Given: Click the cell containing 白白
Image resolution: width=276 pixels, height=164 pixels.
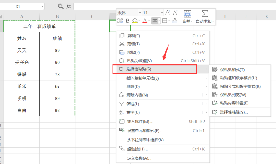Looking at the screenshot, I should pos(22,110).
